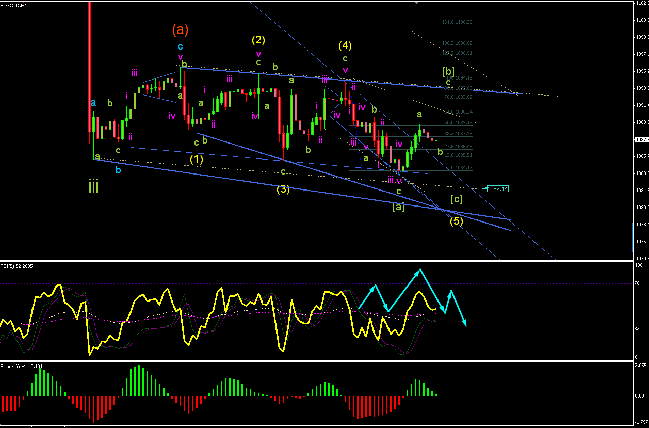649x428 pixels.
Task: Click the Fibonacci 38.2 1087.96 level label
Action: (x=458, y=134)
